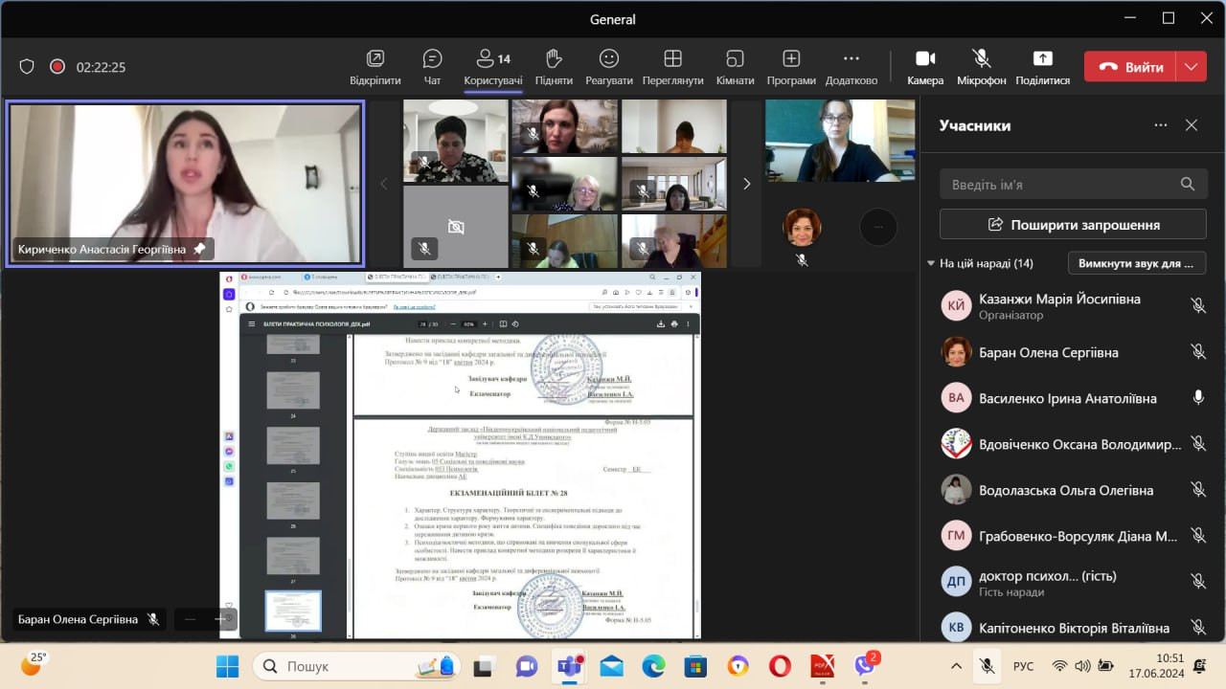The image size is (1226, 689).
Task: Click in the Введіть ім'я search field
Action: pyautogui.click(x=1073, y=184)
